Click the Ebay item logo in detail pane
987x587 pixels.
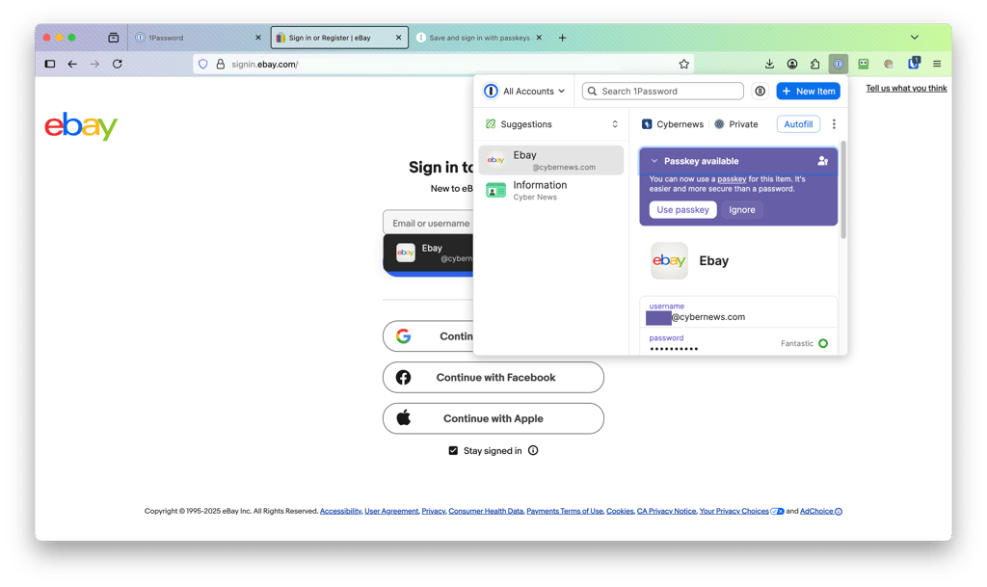pos(669,260)
